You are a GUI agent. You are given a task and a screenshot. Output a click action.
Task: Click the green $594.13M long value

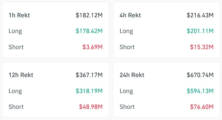tap(200, 91)
